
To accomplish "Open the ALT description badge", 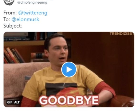I will pyautogui.click(x=17, y=102).
